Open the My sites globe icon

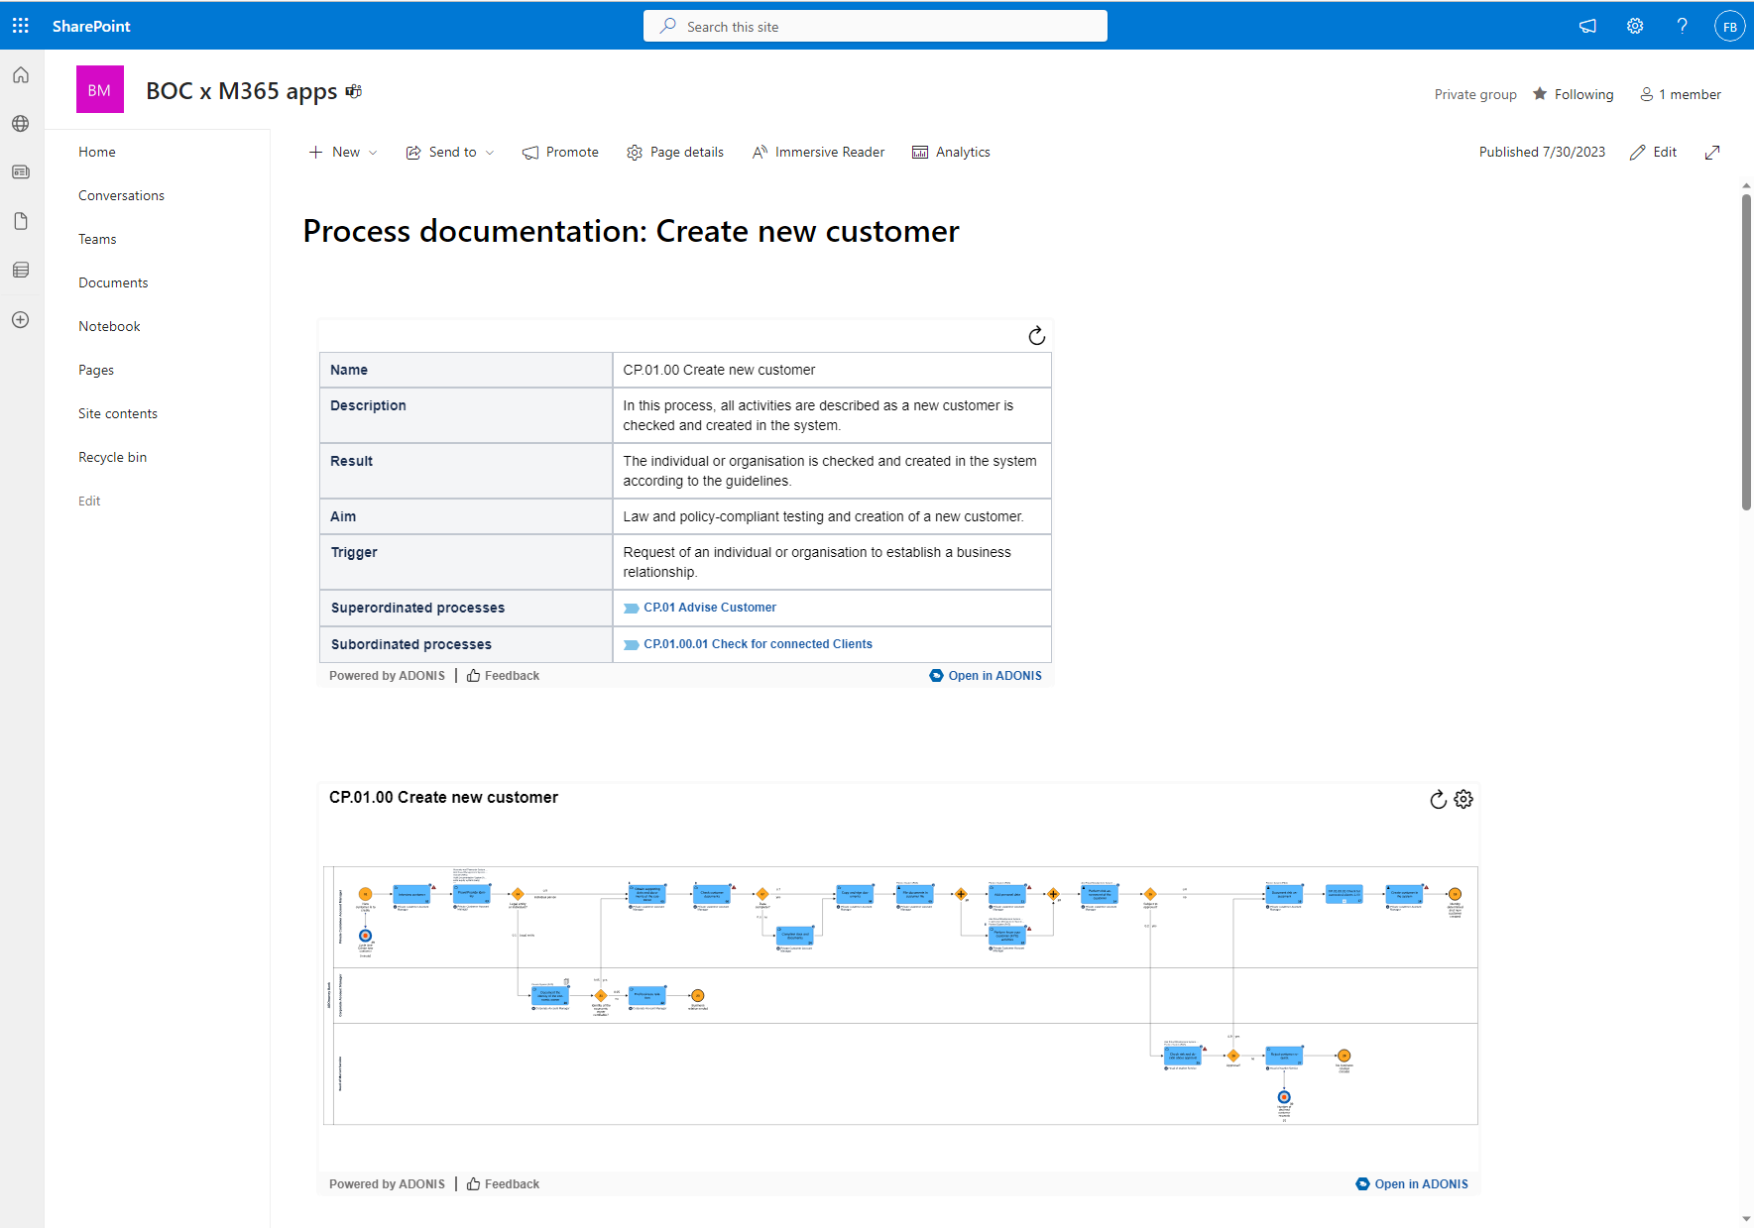(x=21, y=124)
